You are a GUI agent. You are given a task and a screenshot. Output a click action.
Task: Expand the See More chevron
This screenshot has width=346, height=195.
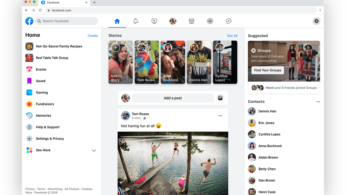(94, 150)
